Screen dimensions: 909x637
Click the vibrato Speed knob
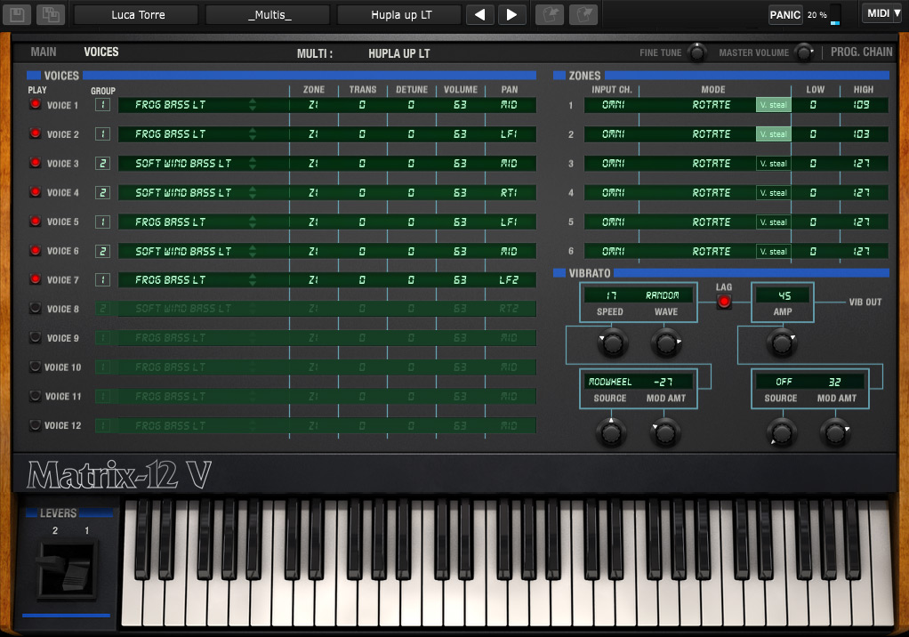click(612, 343)
